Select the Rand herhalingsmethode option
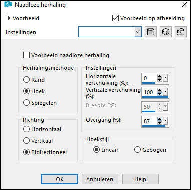Image resolution: width=191 pixels, height=190 pixels. pyautogui.click(x=26, y=80)
